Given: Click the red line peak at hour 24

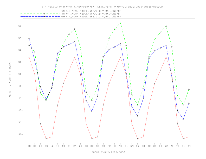Looking at the screenshot, I should [75, 57].
